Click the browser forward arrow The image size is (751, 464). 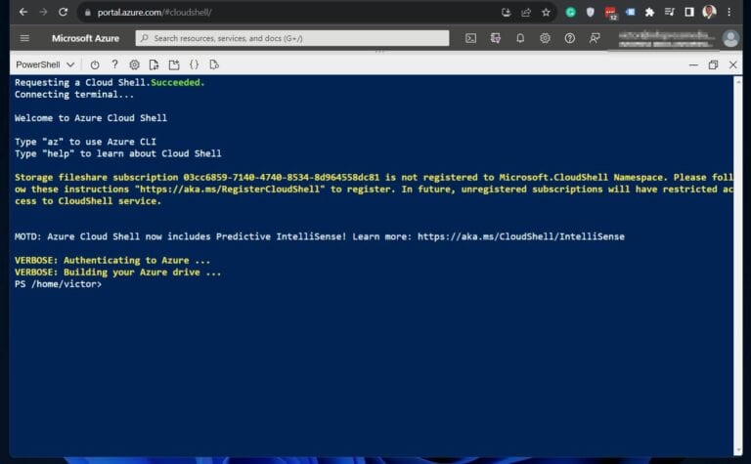[x=43, y=12]
